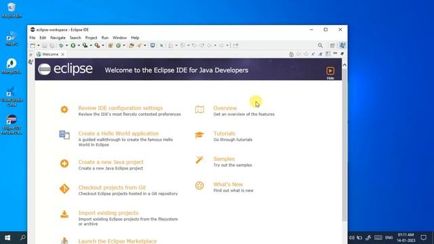Open the Run menu
The width and height of the screenshot is (434, 244).
105,38
